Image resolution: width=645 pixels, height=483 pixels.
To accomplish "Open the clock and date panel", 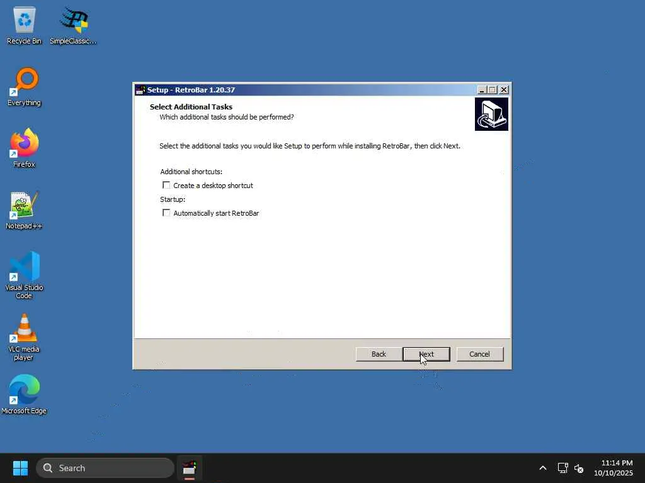I will tap(613, 468).
